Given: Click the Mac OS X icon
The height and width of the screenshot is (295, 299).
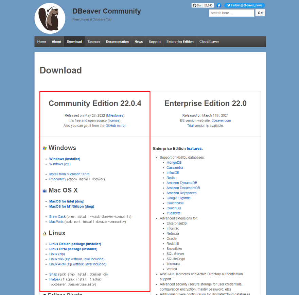Looking at the screenshot, I should [45, 191].
